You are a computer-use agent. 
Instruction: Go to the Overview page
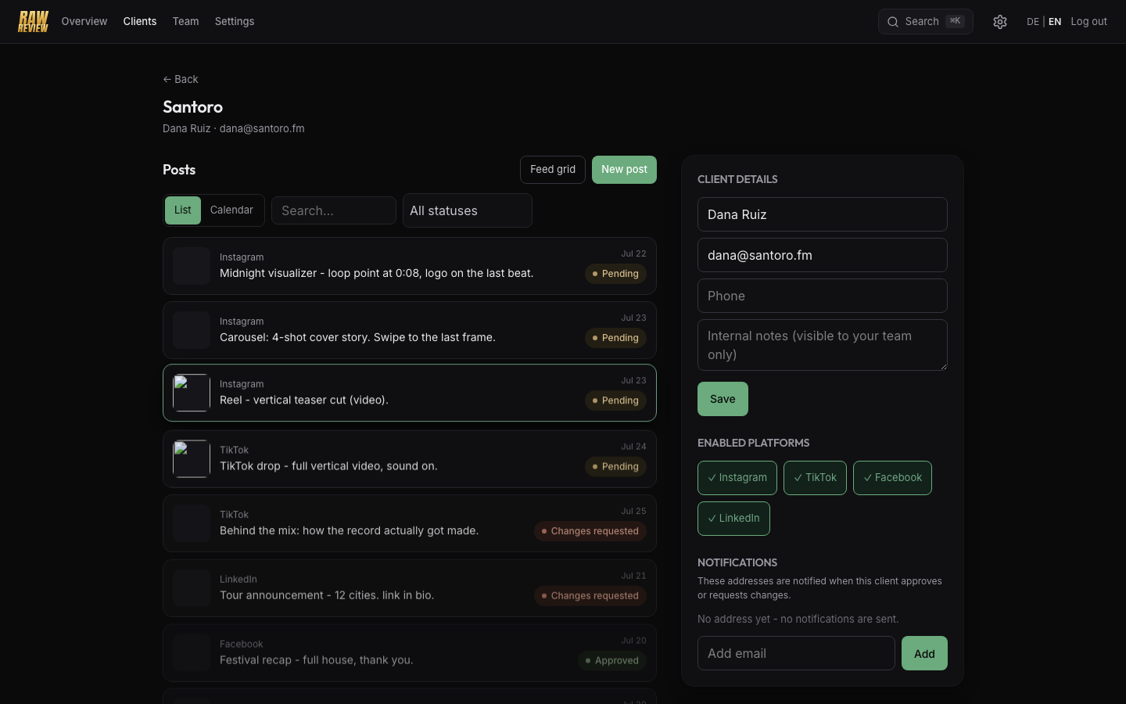tap(84, 21)
